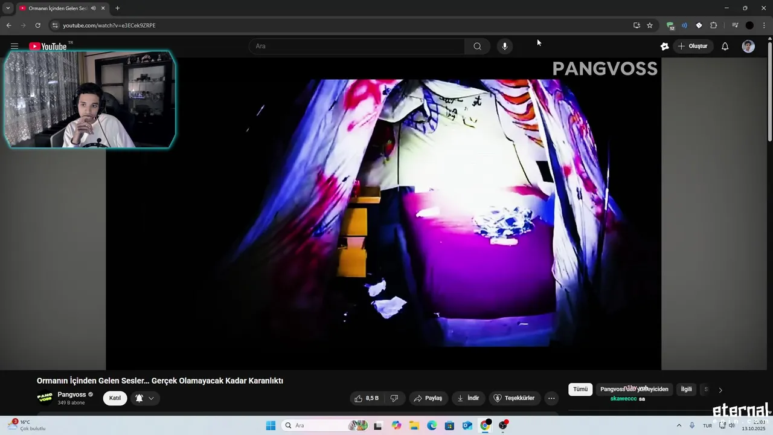The width and height of the screenshot is (773, 435).
Task: Click Teşekkürler thanks button
Action: tap(515, 398)
